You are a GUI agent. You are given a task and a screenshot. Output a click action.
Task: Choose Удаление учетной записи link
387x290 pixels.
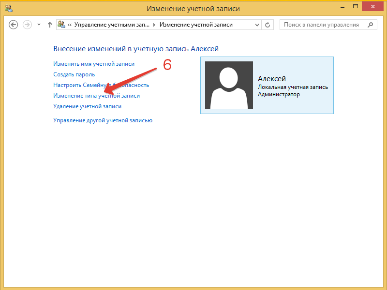tap(87, 106)
